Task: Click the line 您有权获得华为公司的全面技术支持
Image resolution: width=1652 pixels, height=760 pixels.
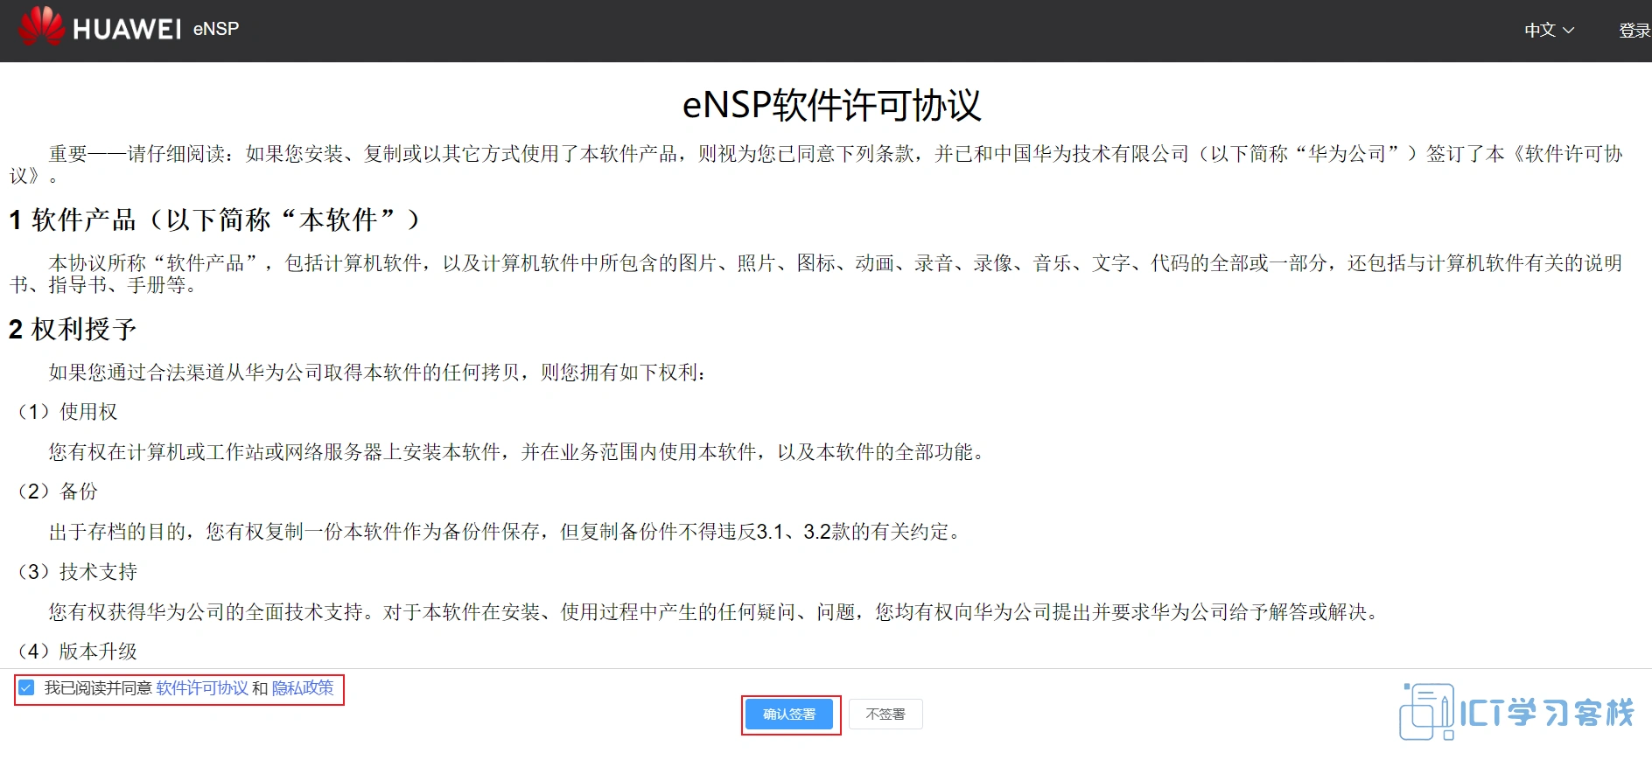Action: pos(715,612)
